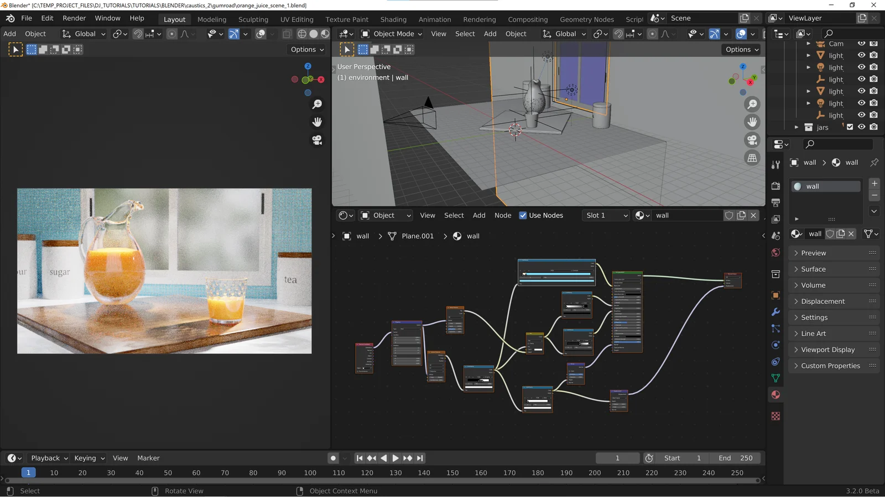
Task: Activate the Tweak tool in the viewport toolbar
Action: [x=15, y=49]
